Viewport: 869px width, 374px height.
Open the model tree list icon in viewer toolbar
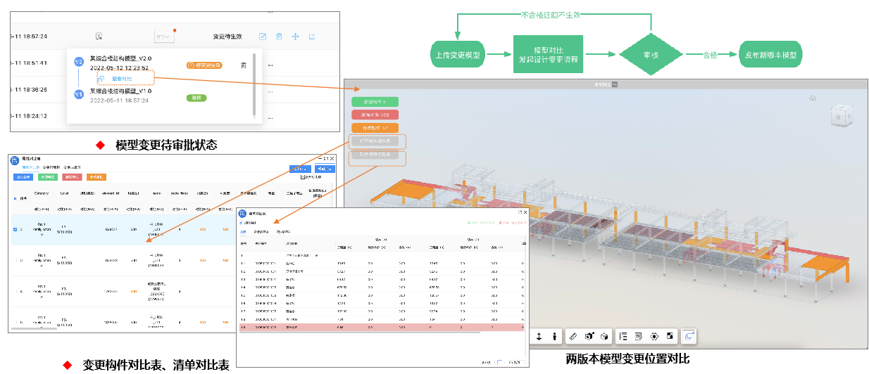tap(623, 337)
